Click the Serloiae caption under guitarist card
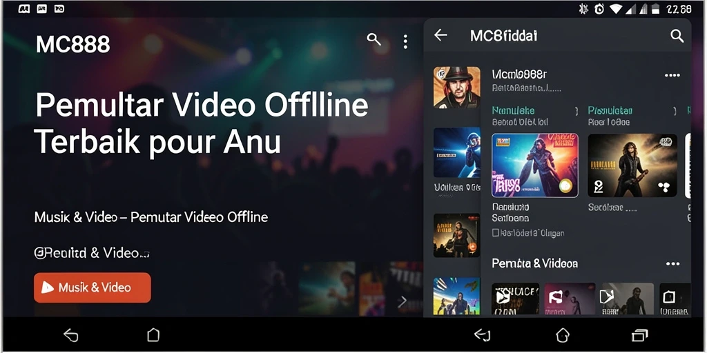This screenshot has height=353, width=707. click(612, 208)
